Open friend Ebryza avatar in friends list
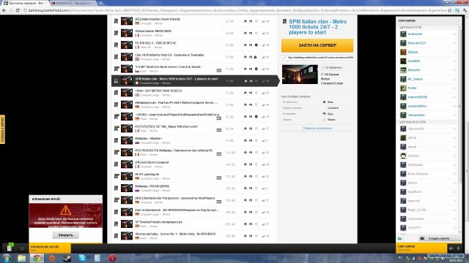469x263 pixels. pyautogui.click(x=403, y=52)
